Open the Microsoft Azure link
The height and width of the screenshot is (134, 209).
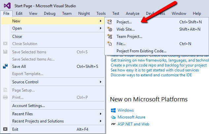coord(131,117)
